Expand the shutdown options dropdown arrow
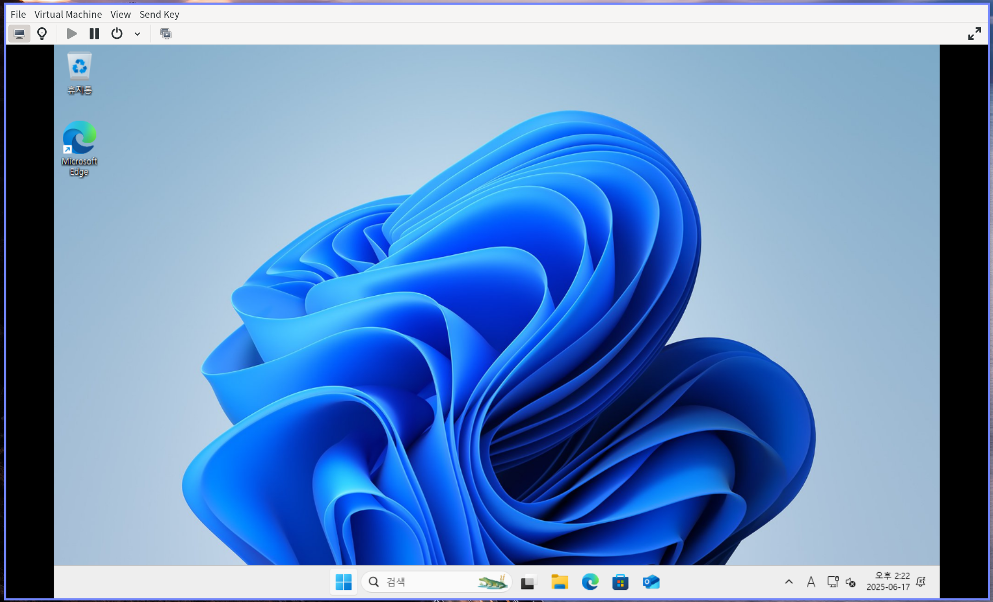The image size is (993, 602). pyautogui.click(x=137, y=34)
